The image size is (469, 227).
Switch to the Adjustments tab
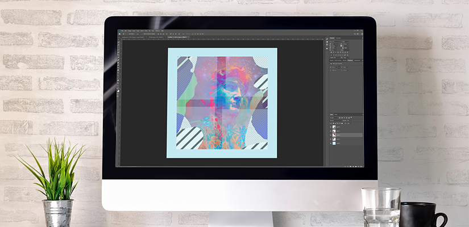click(357, 60)
